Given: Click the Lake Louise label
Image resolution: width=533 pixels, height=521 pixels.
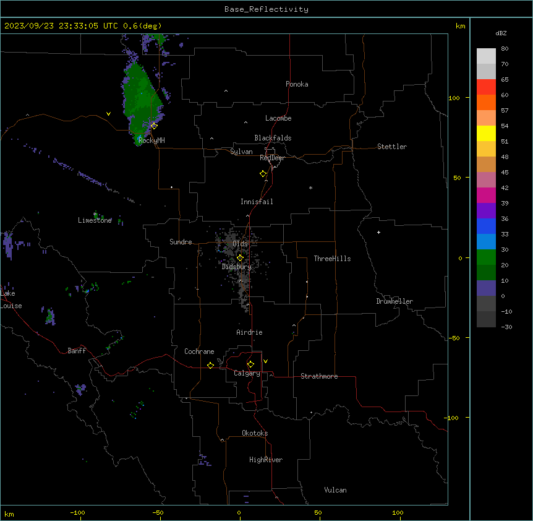Looking at the screenshot, I should click(x=11, y=299).
